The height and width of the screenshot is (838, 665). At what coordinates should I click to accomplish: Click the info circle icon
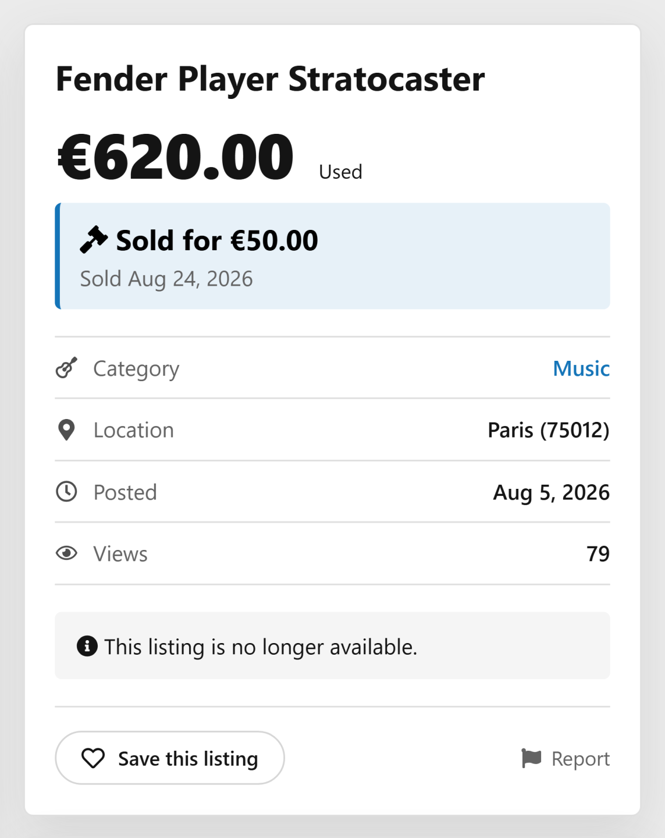(x=87, y=646)
